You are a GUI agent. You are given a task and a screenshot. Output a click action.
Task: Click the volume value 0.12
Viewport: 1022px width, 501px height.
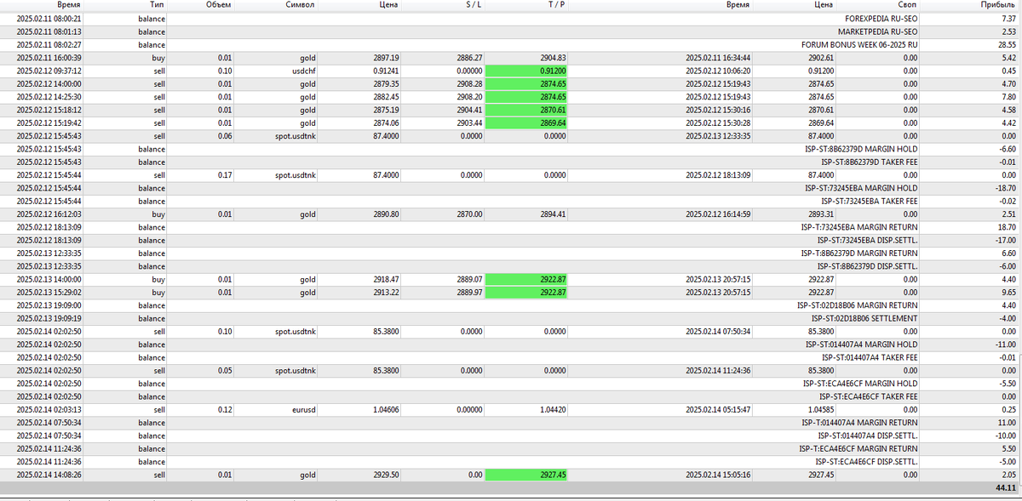tap(224, 409)
